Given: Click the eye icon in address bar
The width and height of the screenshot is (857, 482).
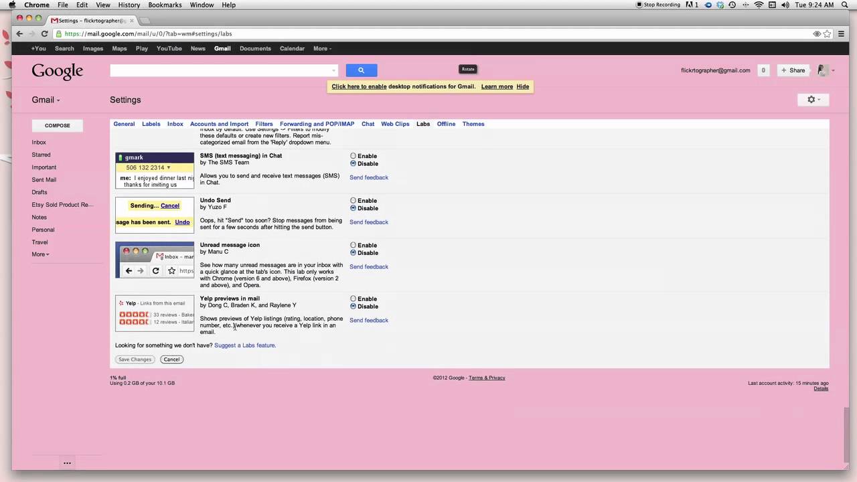Looking at the screenshot, I should click(817, 33).
